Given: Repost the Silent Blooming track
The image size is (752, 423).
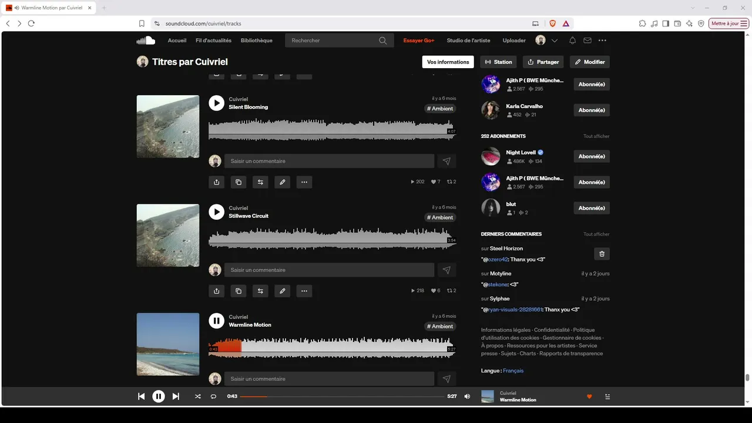Looking at the screenshot, I should click(x=260, y=182).
